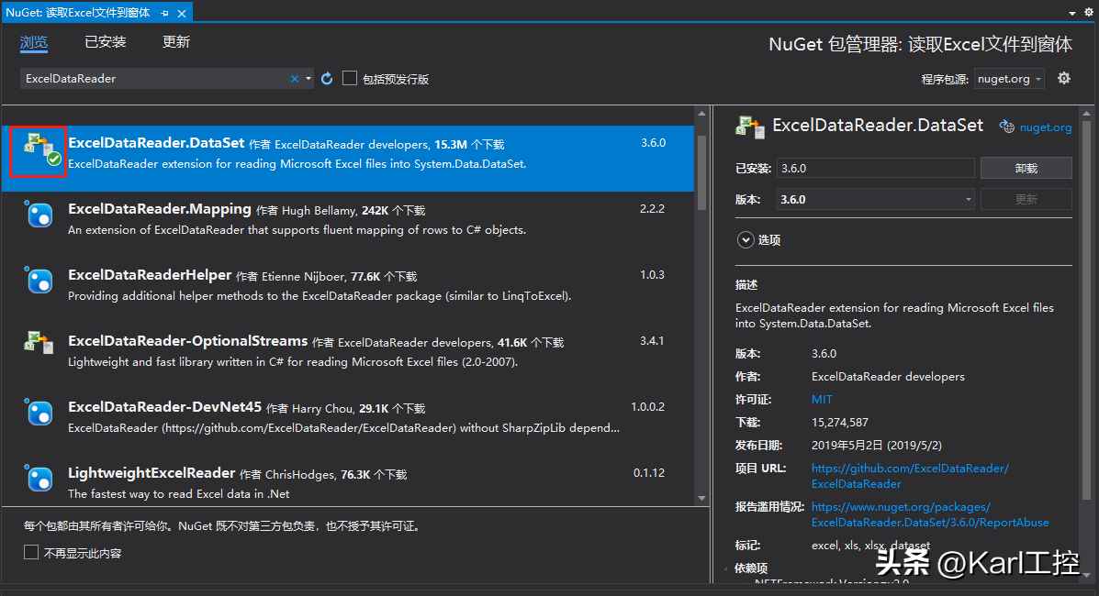Click the disabled Update button
Viewport: 1099px width, 596px height.
[1026, 199]
